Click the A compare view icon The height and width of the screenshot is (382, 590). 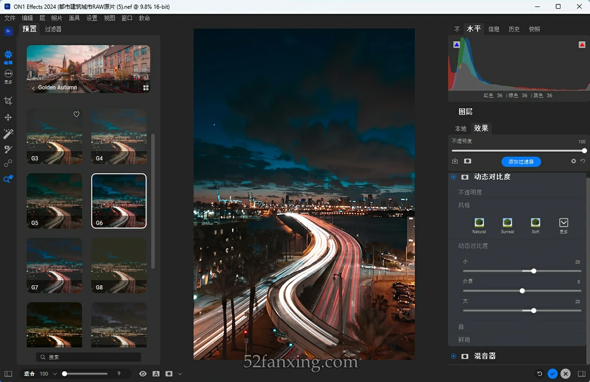156,374
